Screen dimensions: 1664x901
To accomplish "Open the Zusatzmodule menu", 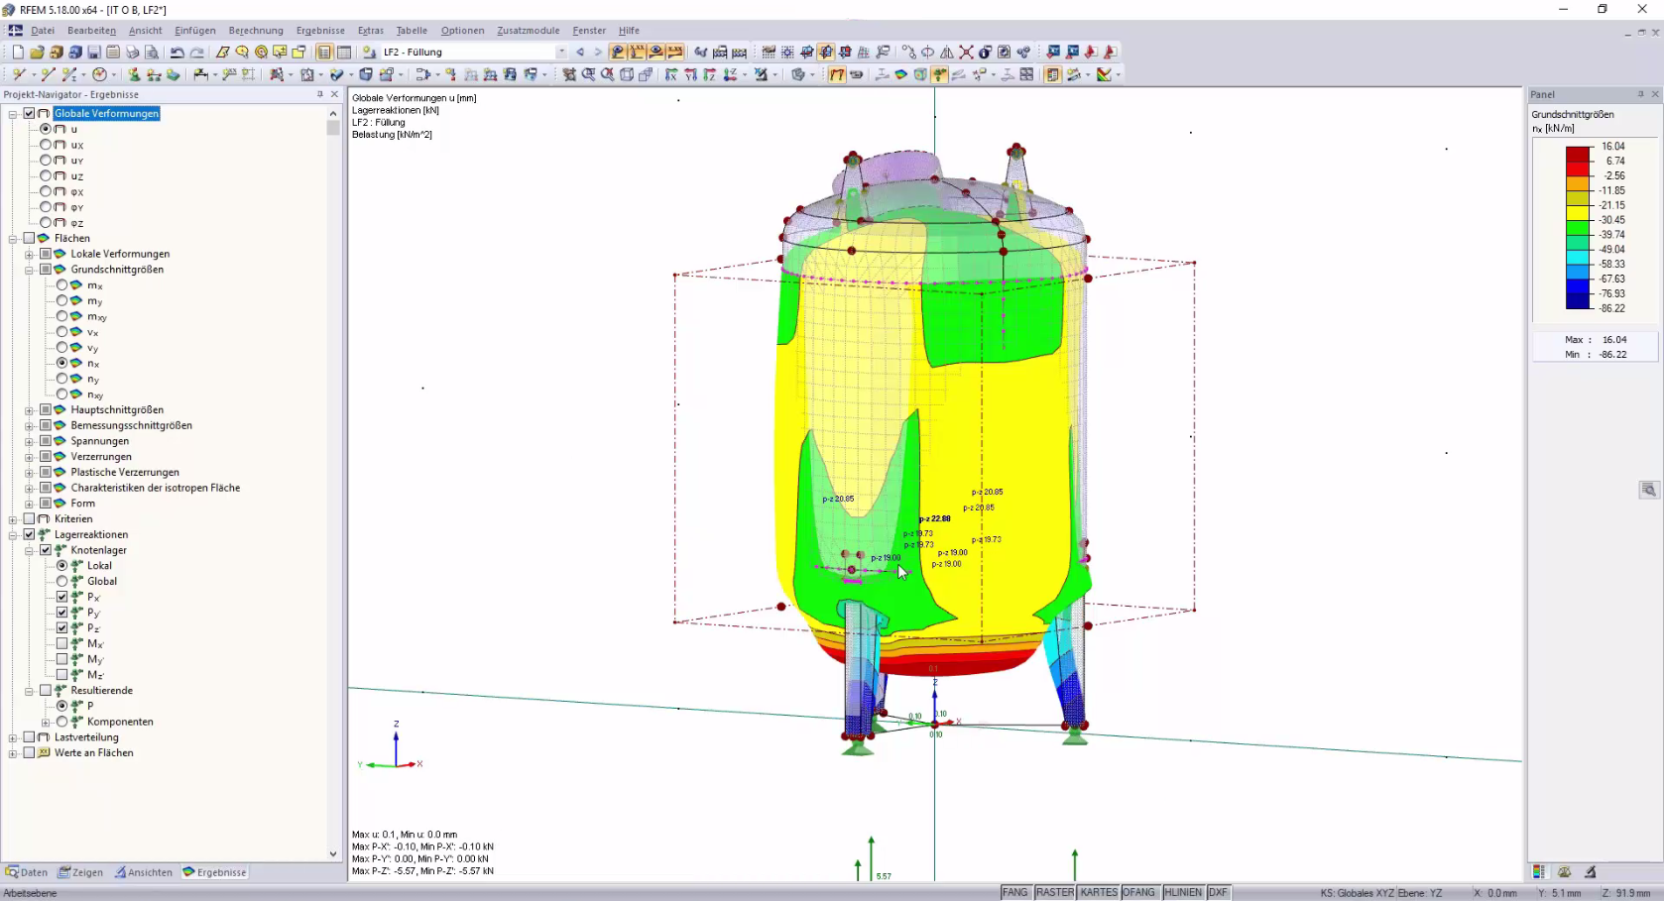I will pyautogui.click(x=529, y=31).
